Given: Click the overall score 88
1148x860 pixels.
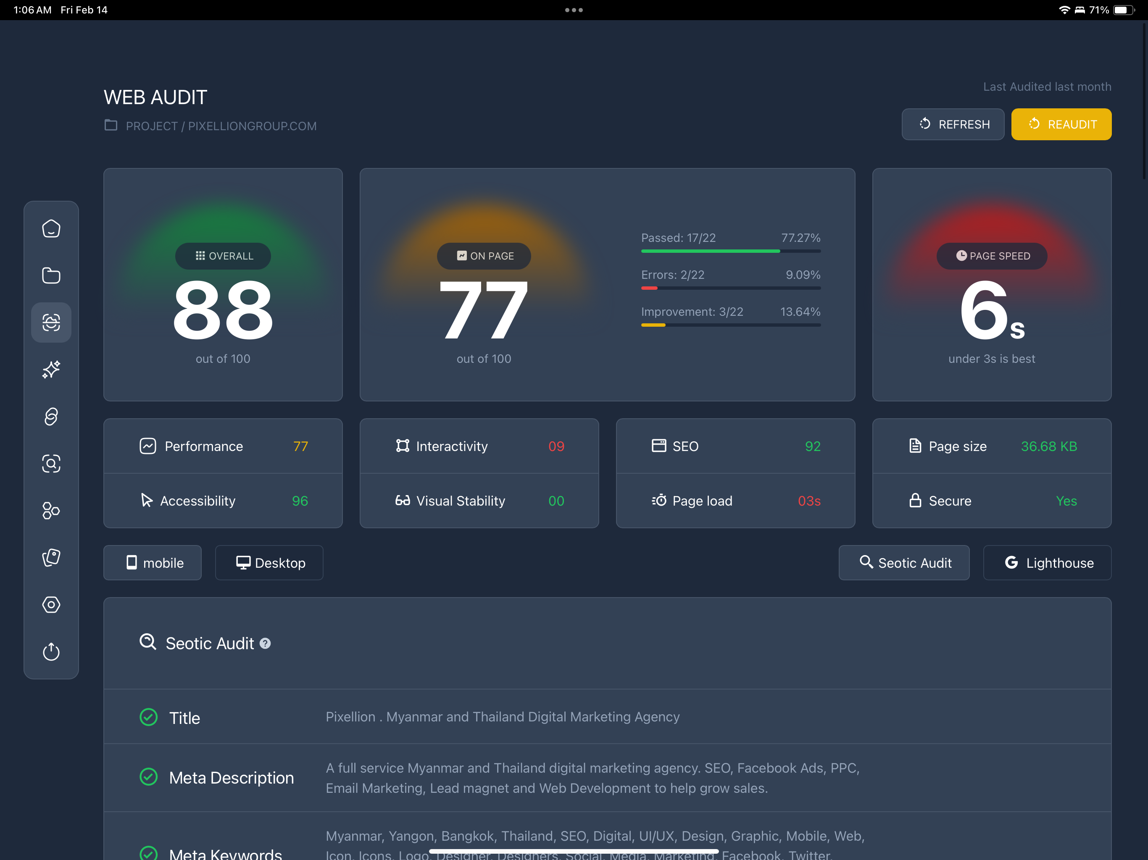Looking at the screenshot, I should coord(223,309).
